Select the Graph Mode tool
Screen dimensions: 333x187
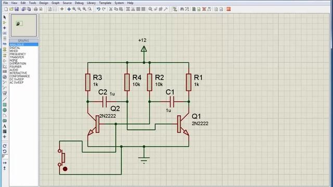tap(5, 66)
